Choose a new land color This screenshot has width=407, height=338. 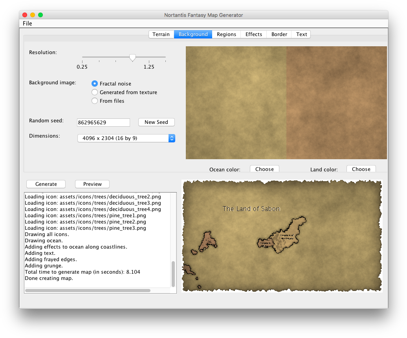point(361,169)
